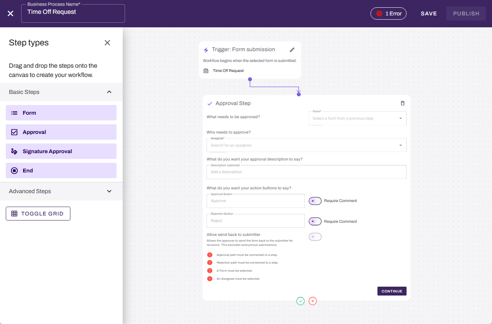Viewport: 492px width, 324px height.
Task: Click the TOGGLE GRID button
Action: coord(38,214)
